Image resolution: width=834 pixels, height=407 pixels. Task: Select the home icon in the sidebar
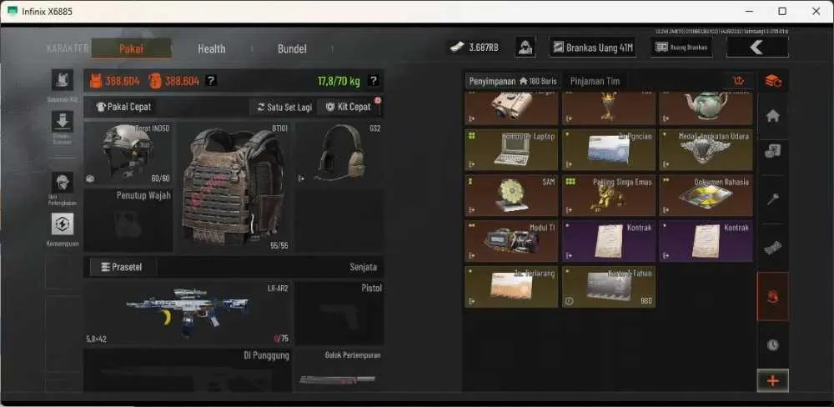click(773, 116)
